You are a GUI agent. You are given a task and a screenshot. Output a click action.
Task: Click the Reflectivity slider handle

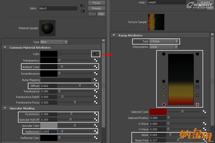coord(62,132)
